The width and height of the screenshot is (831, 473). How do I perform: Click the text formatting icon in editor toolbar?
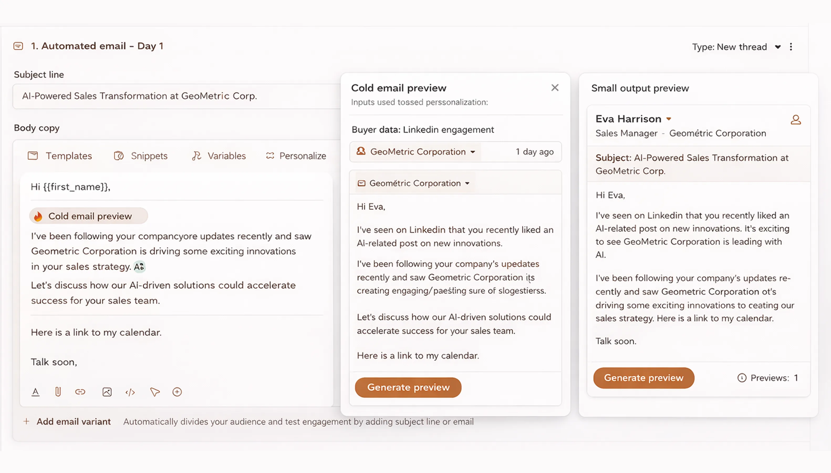point(35,392)
